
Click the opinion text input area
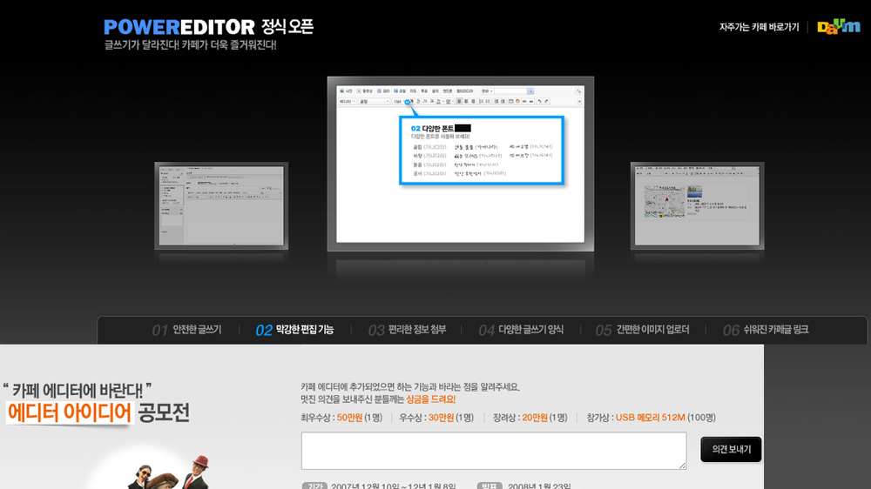[x=494, y=451]
